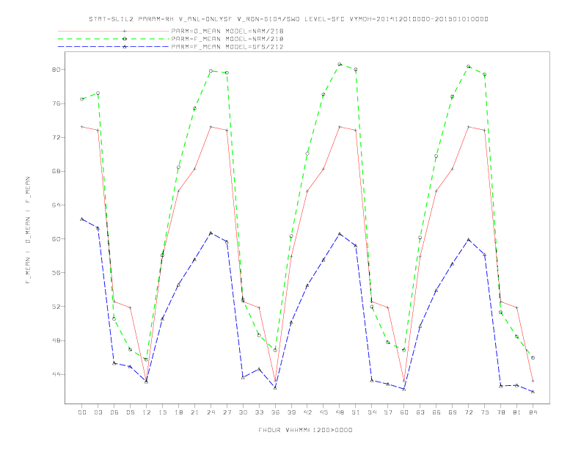Click x-axis tick label 24
Image resolution: width=581 pixels, height=449 pixels.
[211, 412]
